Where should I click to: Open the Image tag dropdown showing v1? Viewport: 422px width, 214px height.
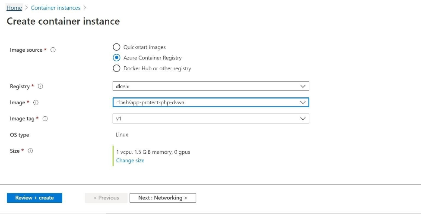211,118
